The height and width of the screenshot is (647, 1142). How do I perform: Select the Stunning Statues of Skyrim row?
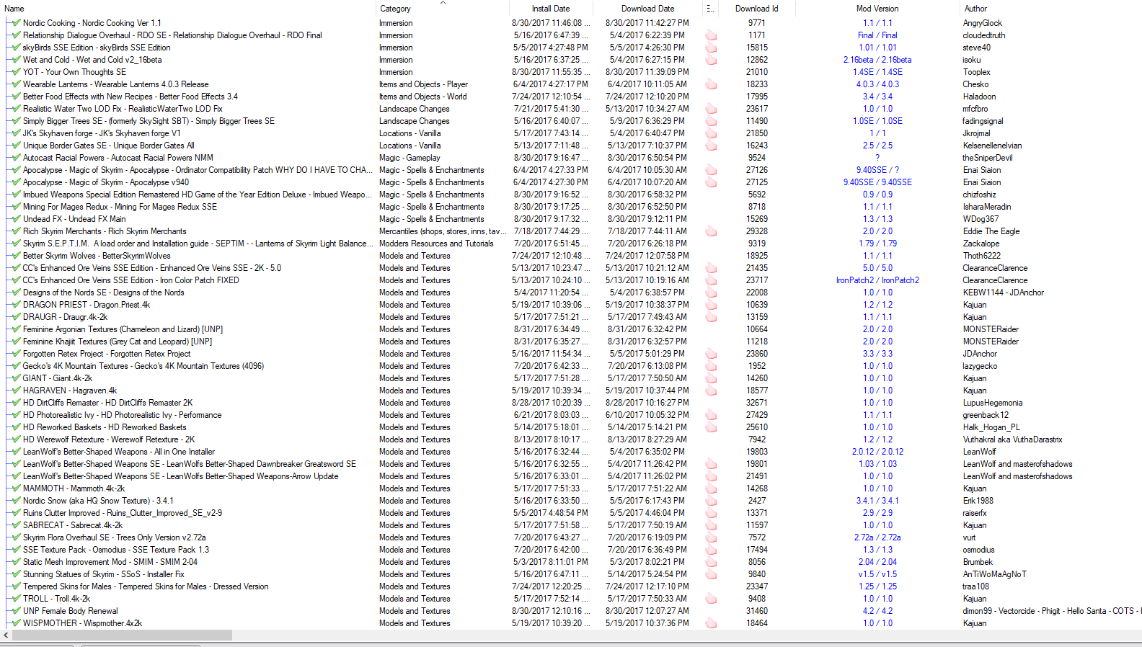pyautogui.click(x=571, y=574)
